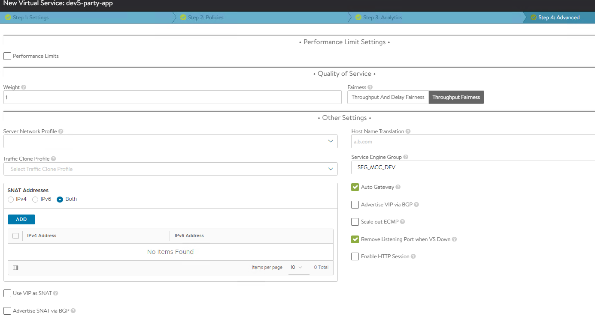
Task: Click help icon beside Service Engine Group
Action: [x=406, y=157]
